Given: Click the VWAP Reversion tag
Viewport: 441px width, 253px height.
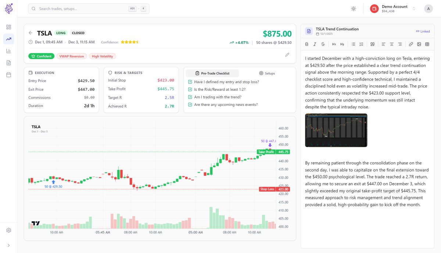Looking at the screenshot, I should coord(72,56).
